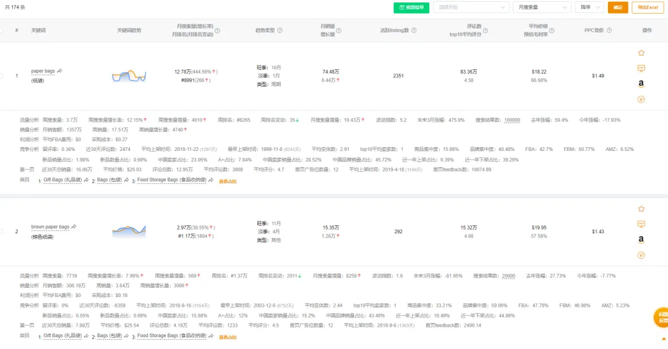668x349 pixels.
Task: Click the paper bags keyword link
Action: 43,71
